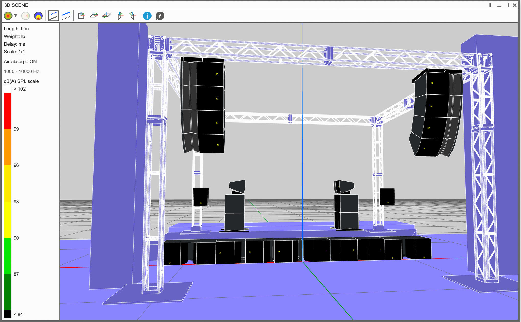This screenshot has width=521, height=322.
Task: Switch to the front plane view icon
Action: click(x=82, y=16)
